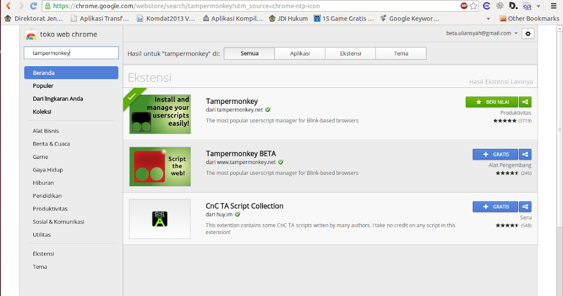563x296 pixels.
Task: Open Populer in the sidebar
Action: [43, 86]
